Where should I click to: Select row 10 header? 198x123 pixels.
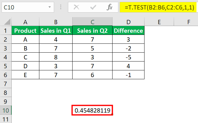tap(6, 110)
